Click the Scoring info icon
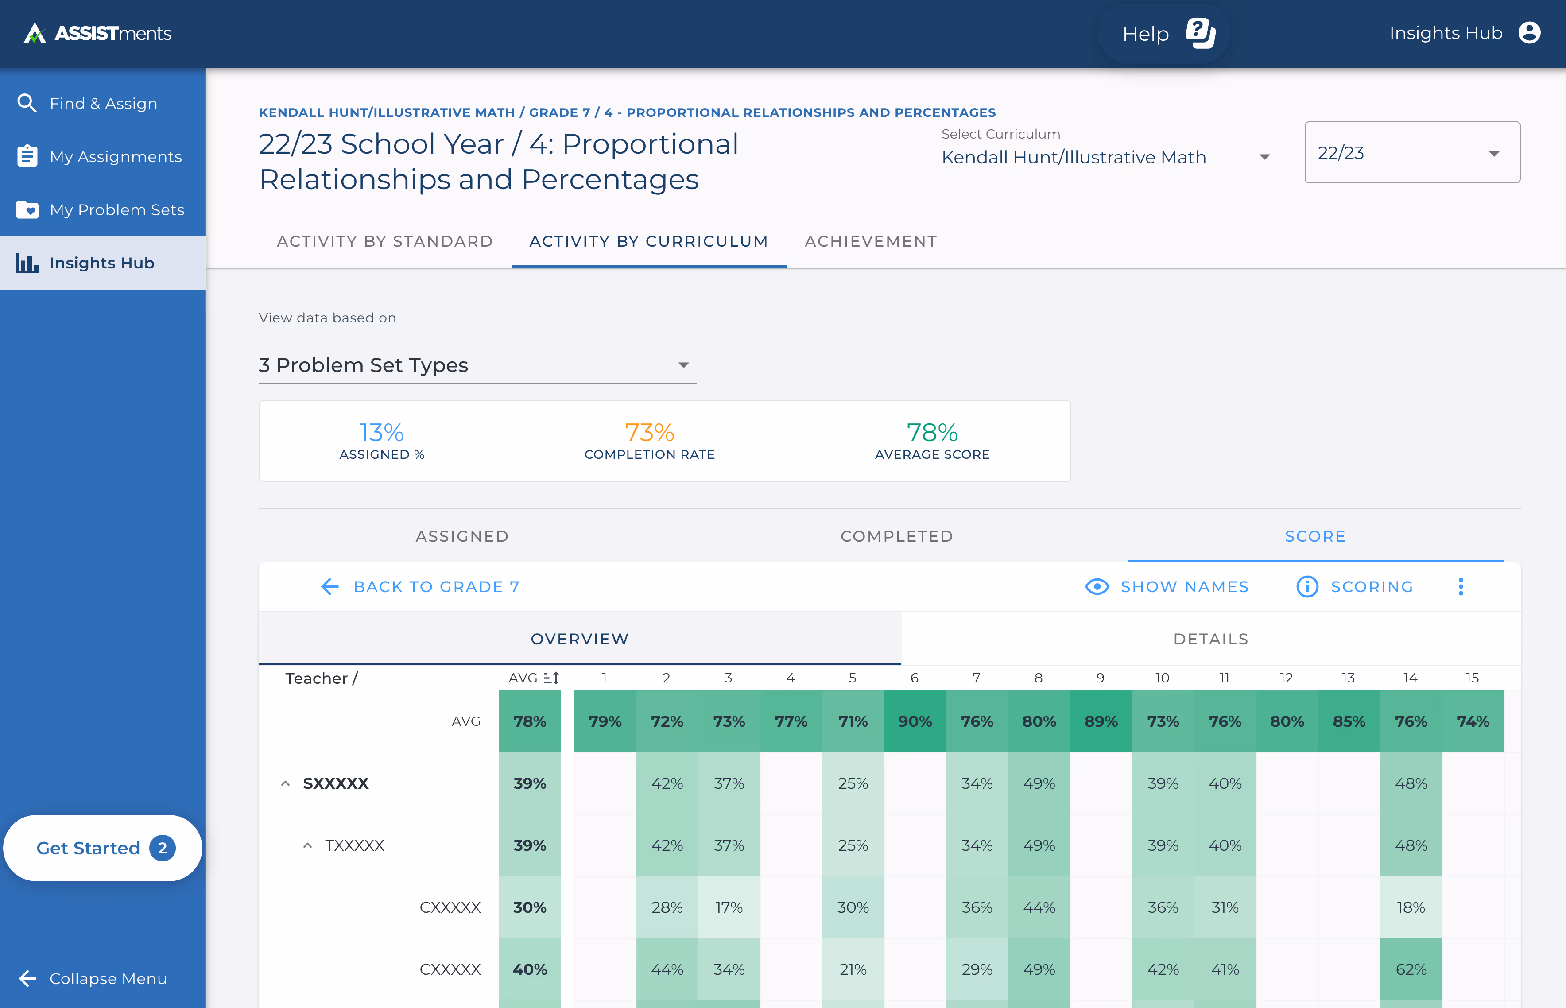Viewport: 1566px width, 1008px height. click(1307, 586)
